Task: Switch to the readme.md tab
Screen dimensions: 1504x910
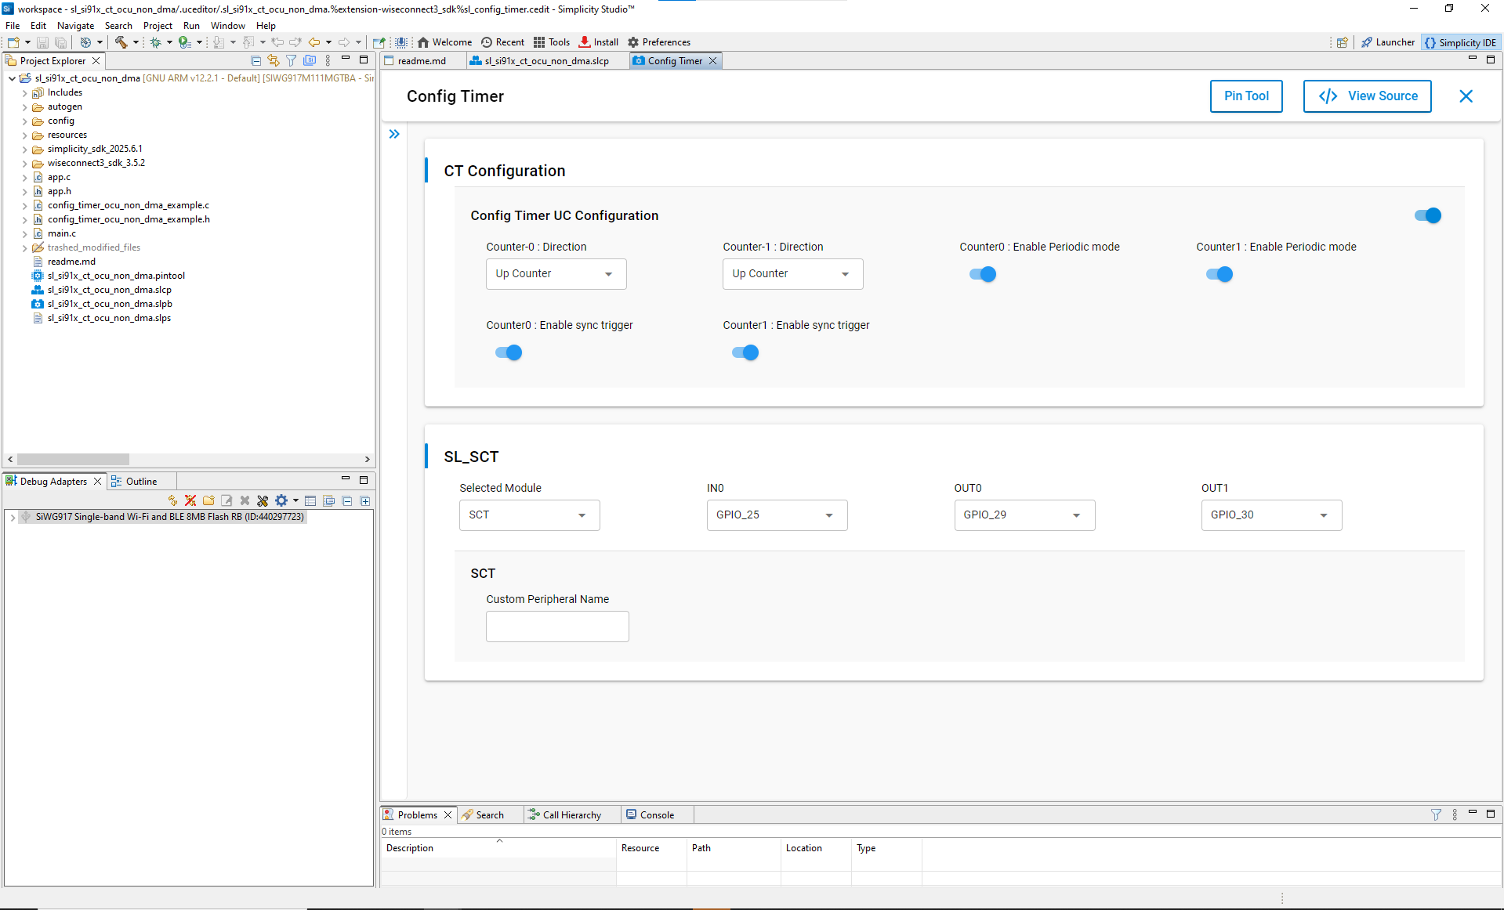Action: [x=422, y=60]
